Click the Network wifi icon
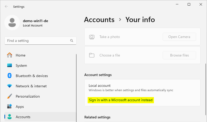The height and width of the screenshot is (122, 207). (x=10, y=86)
